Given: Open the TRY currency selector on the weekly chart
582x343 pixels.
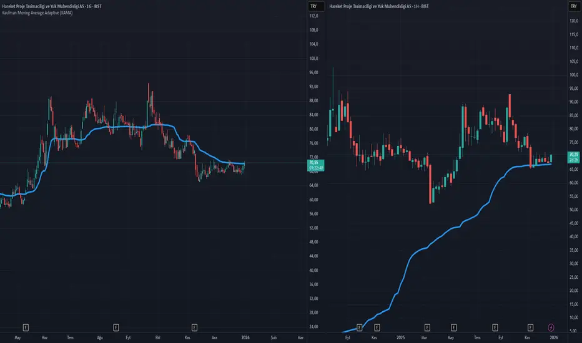Looking at the screenshot, I should click(x=574, y=6).
